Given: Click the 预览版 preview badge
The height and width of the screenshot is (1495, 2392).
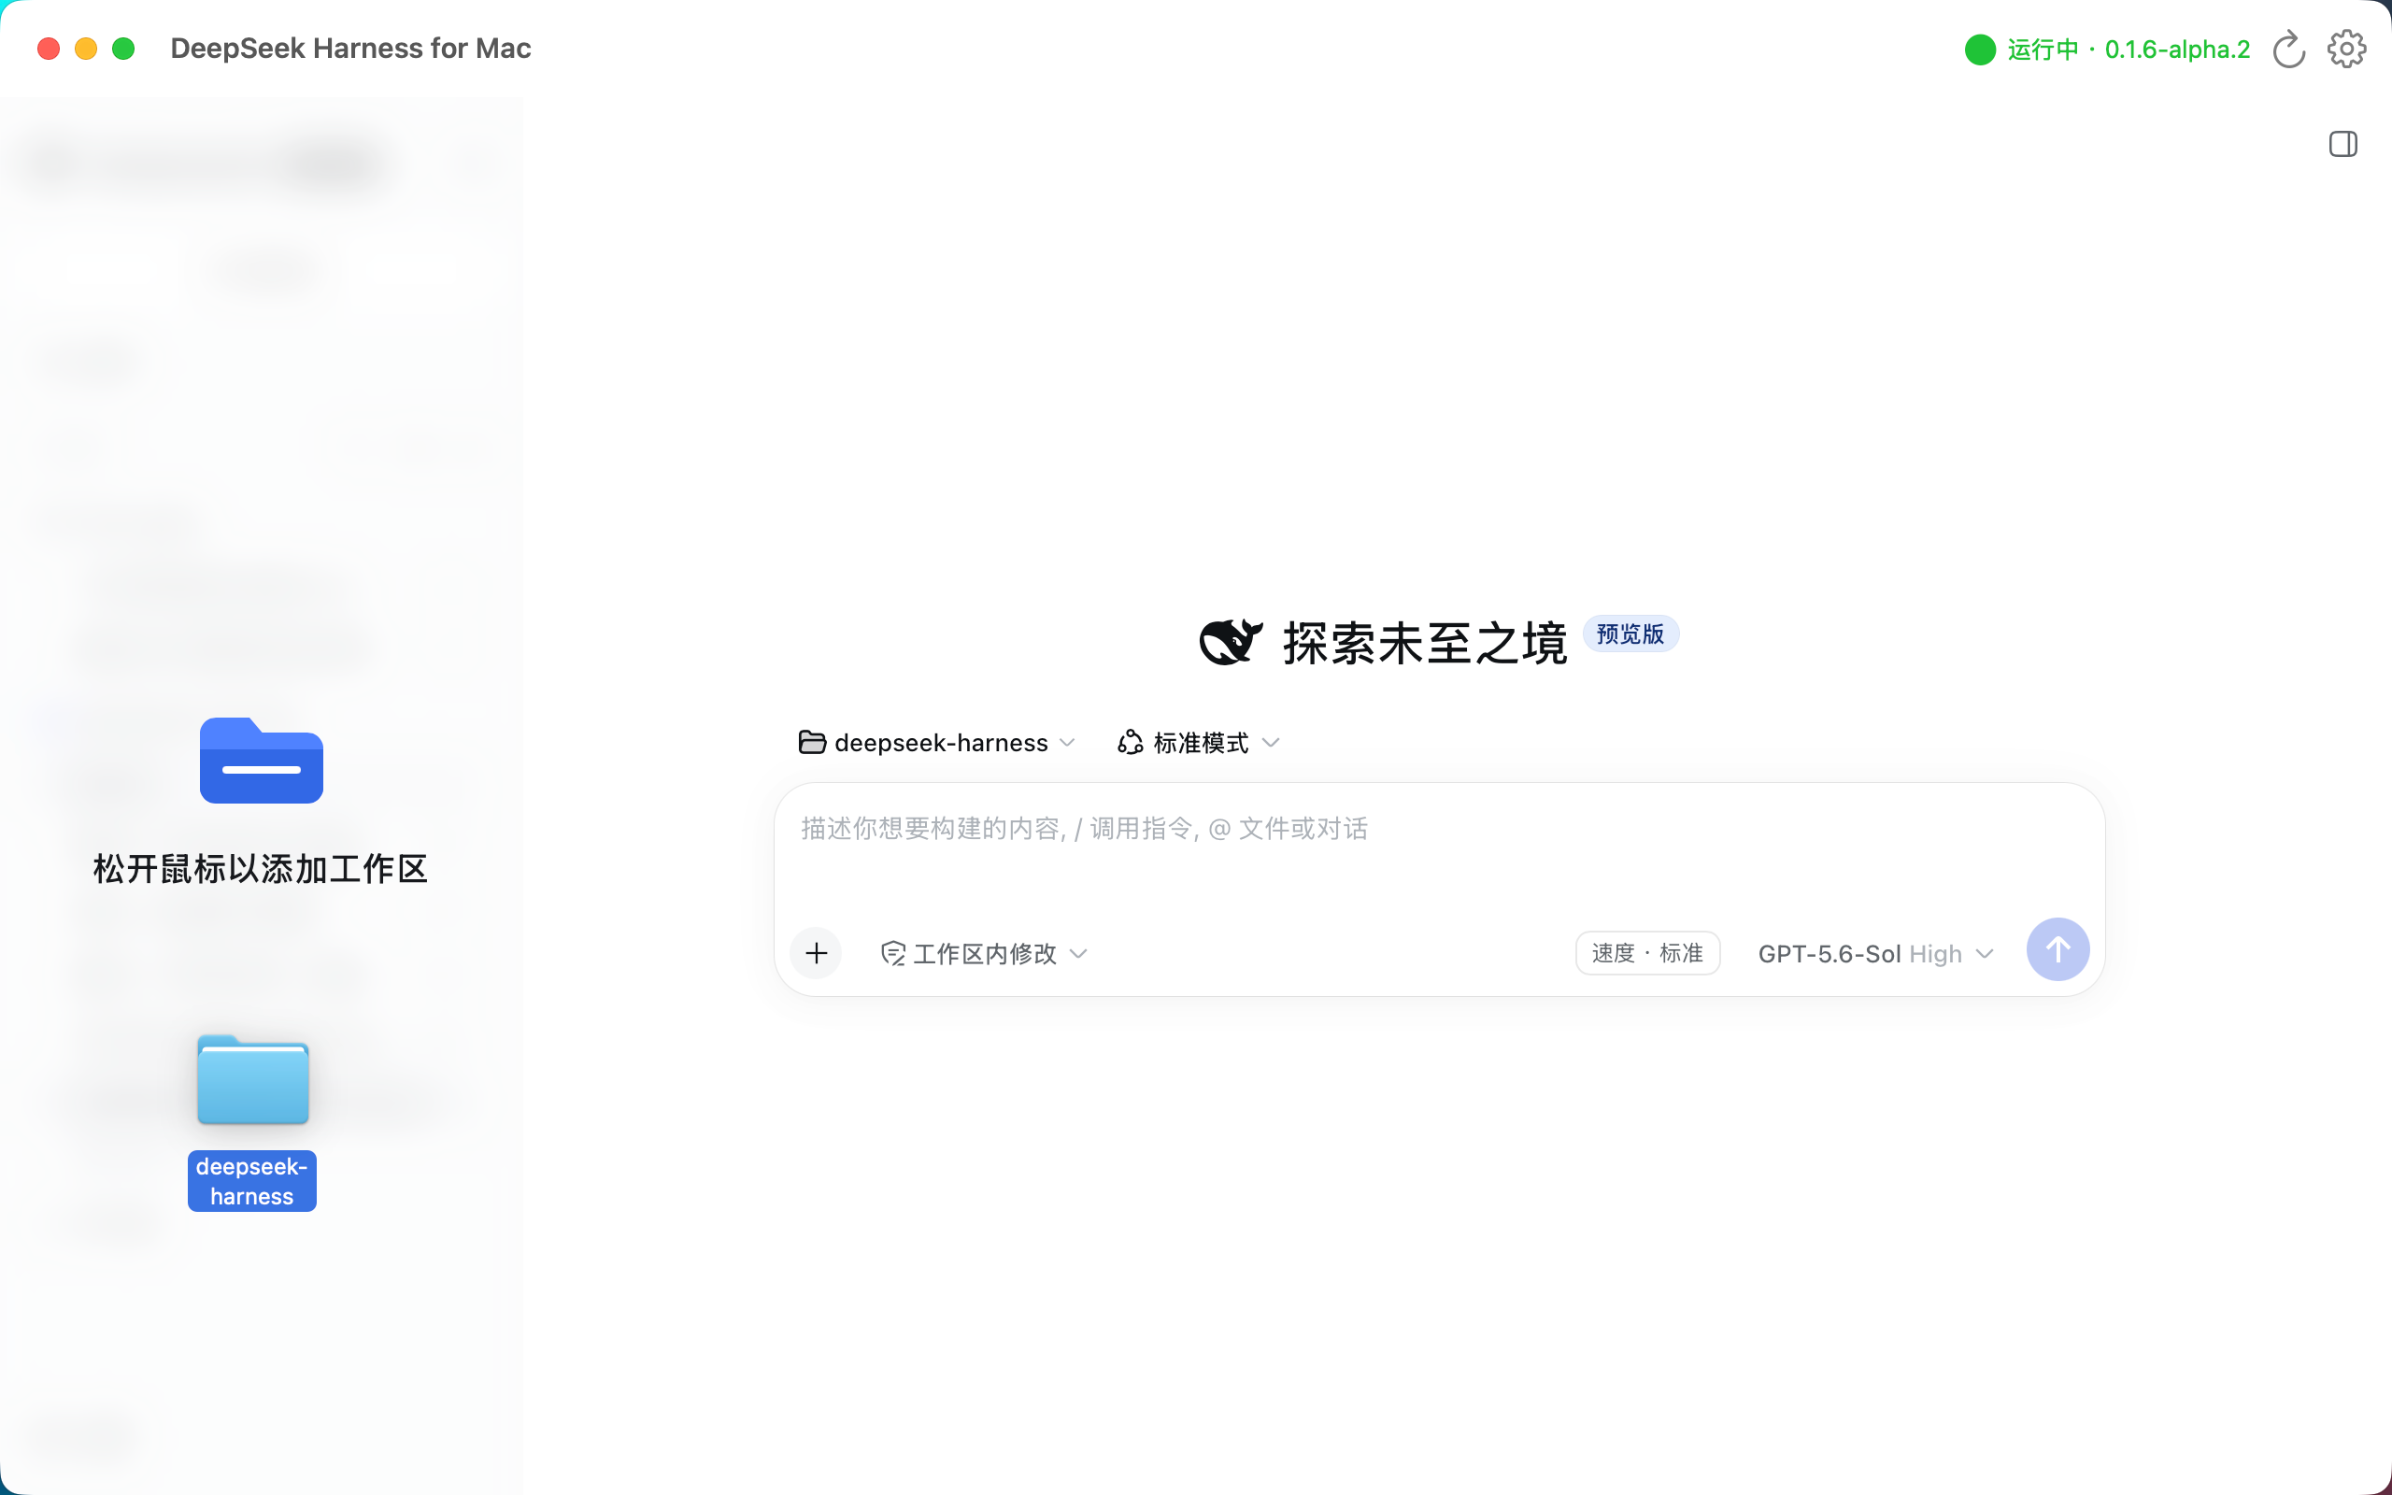Looking at the screenshot, I should pyautogui.click(x=1630, y=634).
